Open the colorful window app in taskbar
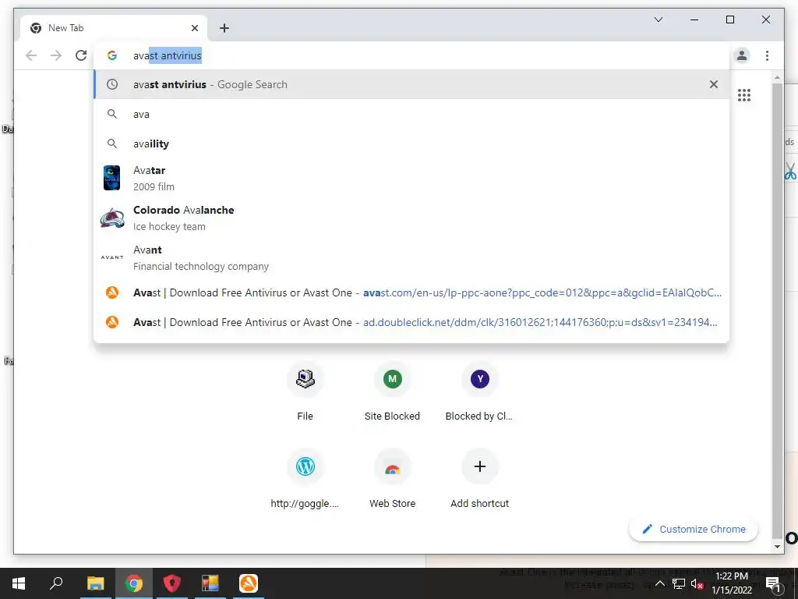Screen dimensions: 798x599 point(210,583)
